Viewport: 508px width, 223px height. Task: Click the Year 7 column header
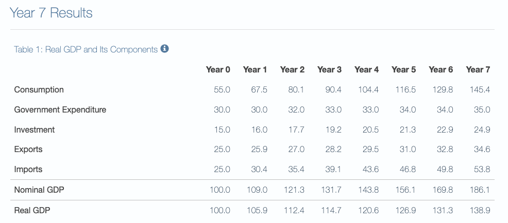[x=478, y=69]
